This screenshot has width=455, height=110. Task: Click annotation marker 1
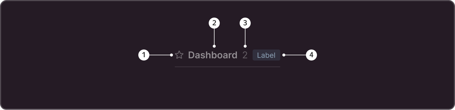click(x=144, y=55)
